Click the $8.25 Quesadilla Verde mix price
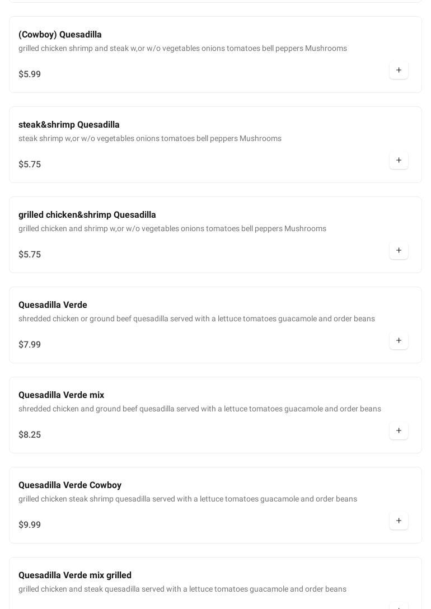 (x=30, y=435)
